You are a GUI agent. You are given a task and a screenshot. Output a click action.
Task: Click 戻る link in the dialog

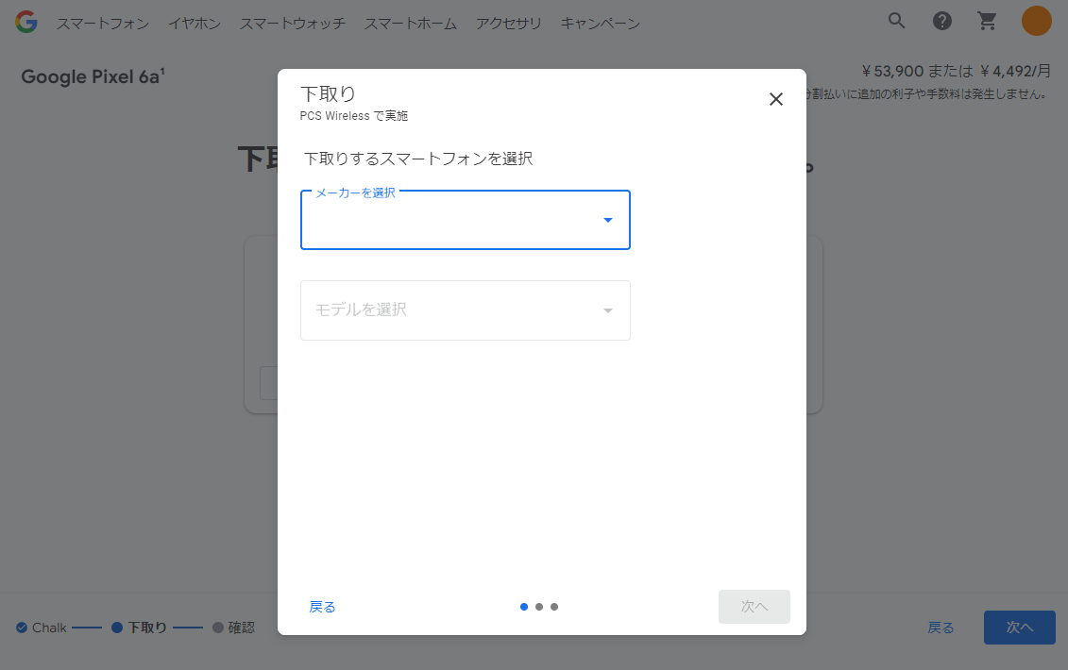(x=322, y=607)
